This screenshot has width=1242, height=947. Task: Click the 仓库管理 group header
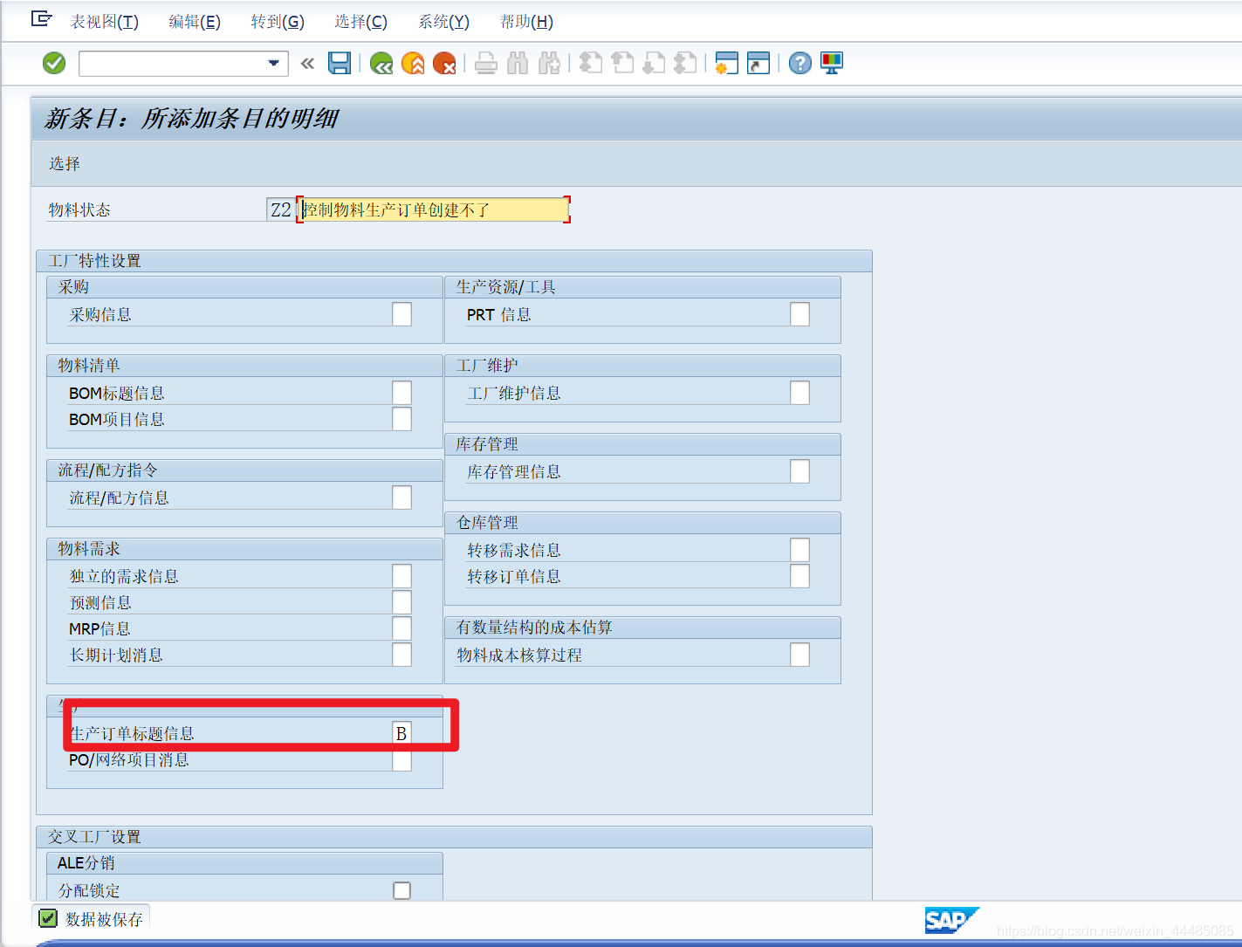tap(642, 523)
